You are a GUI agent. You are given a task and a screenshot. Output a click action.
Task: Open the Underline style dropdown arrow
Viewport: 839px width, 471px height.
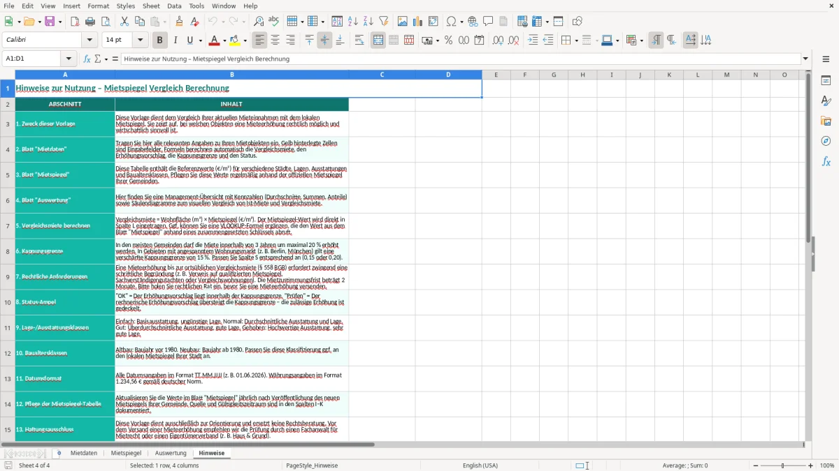point(200,40)
